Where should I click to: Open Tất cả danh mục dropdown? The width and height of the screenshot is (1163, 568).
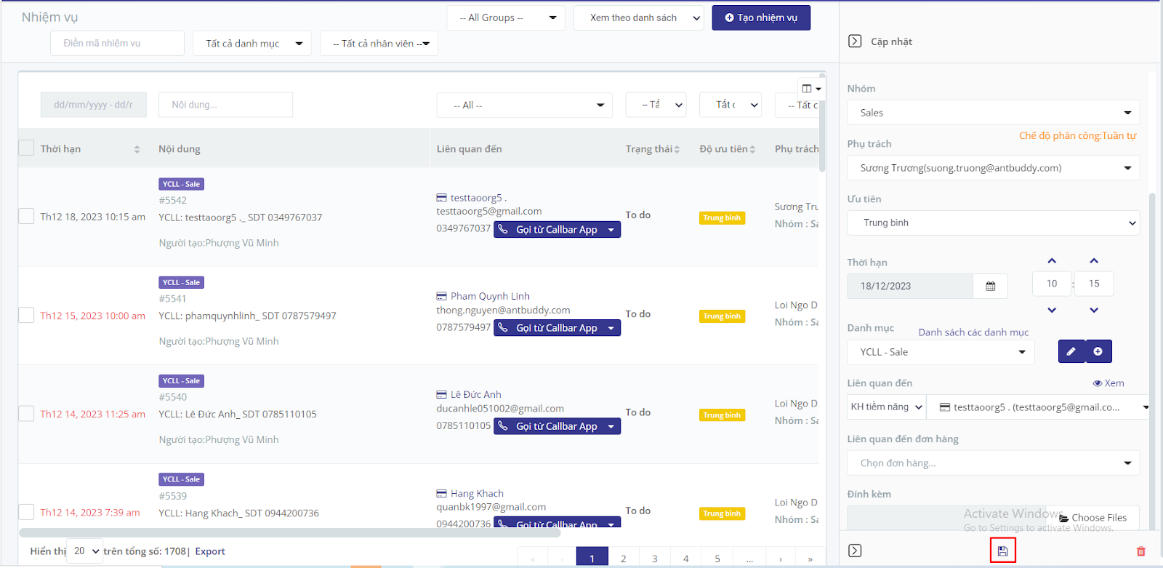(251, 43)
